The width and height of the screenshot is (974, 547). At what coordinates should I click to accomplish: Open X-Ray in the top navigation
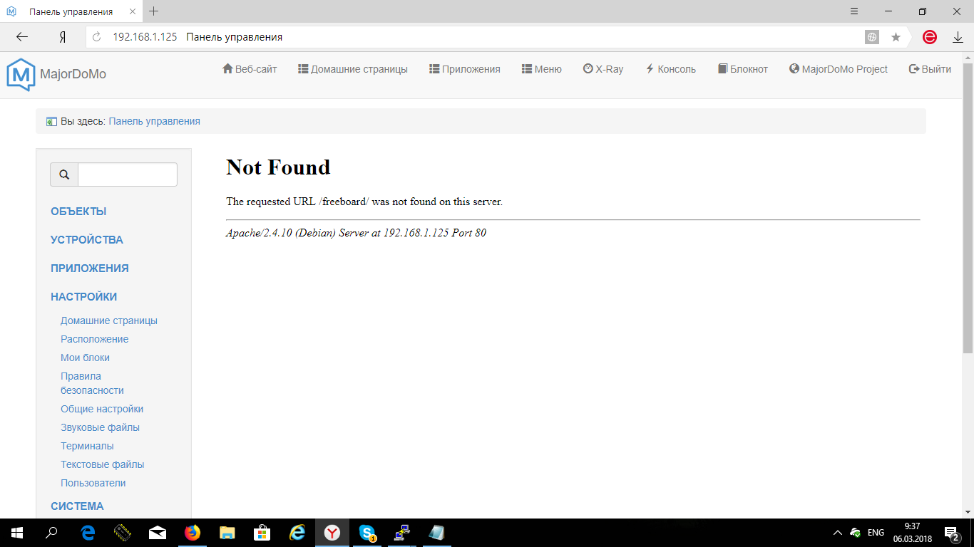[603, 69]
